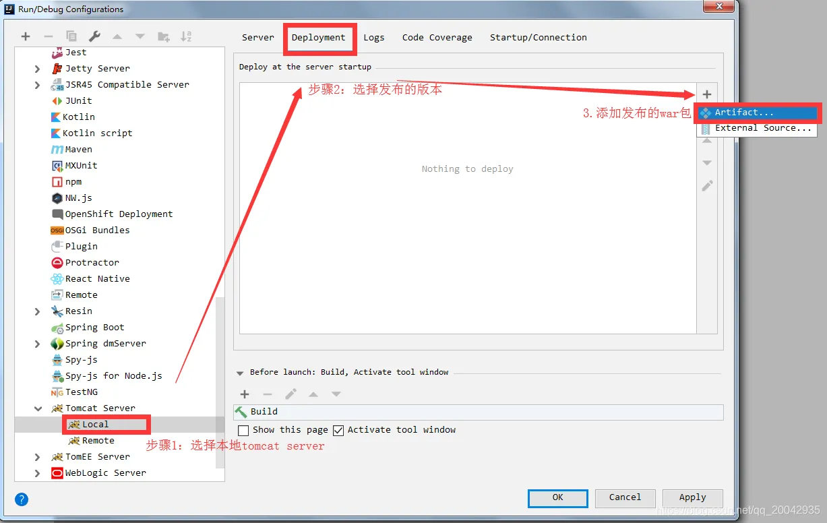This screenshot has height=523, width=827.
Task: Open the Logs tab
Action: tap(374, 38)
